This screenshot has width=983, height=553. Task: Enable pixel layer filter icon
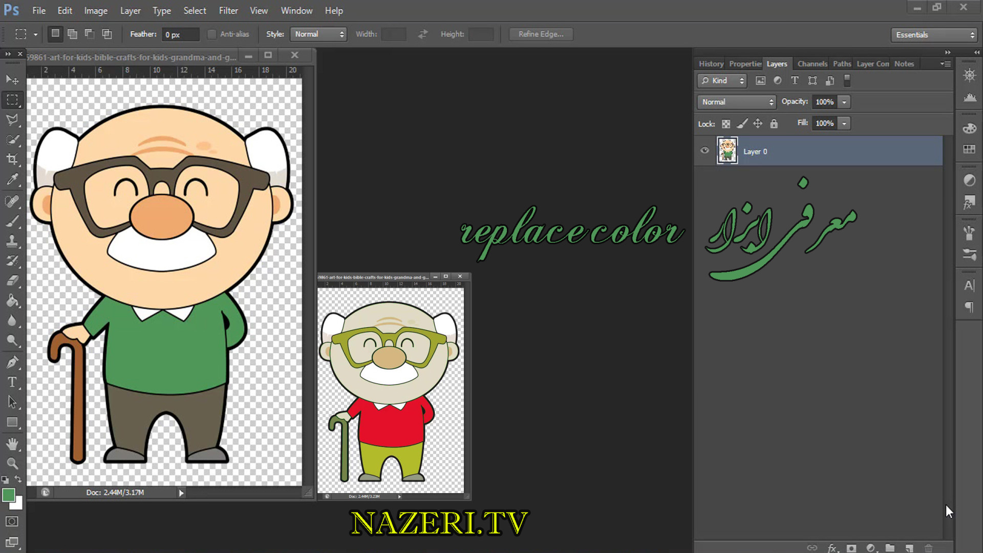(760, 80)
